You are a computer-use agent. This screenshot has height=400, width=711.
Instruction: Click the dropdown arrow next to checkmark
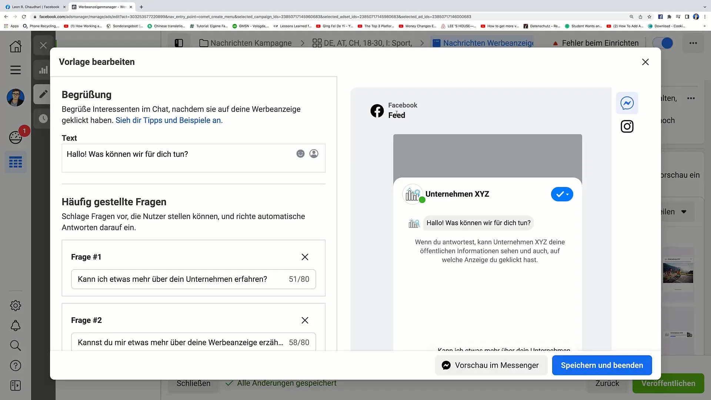(x=567, y=194)
